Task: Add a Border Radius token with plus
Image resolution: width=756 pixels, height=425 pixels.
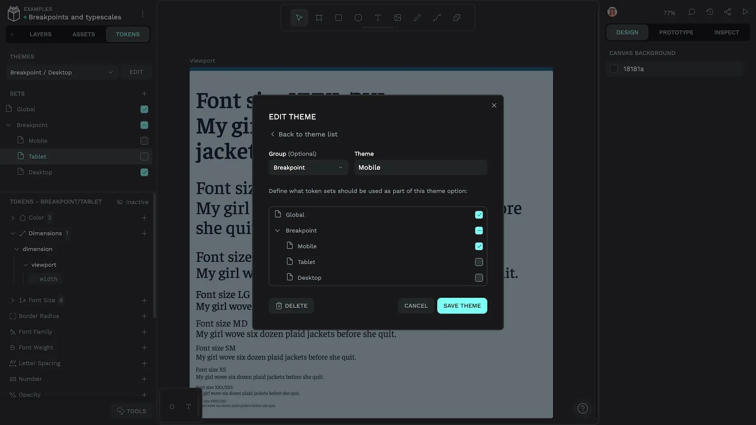Action: tap(144, 316)
